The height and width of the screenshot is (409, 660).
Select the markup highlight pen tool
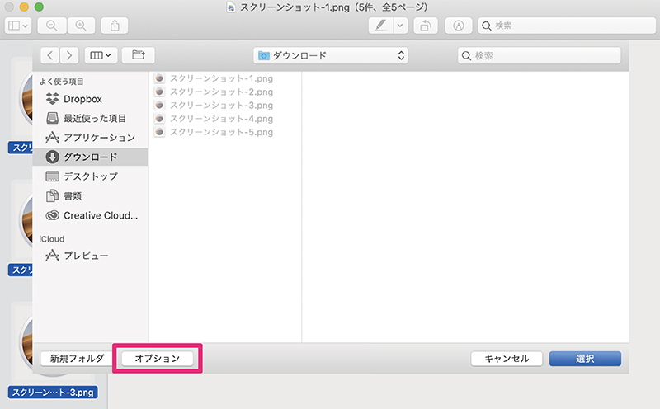pos(381,26)
